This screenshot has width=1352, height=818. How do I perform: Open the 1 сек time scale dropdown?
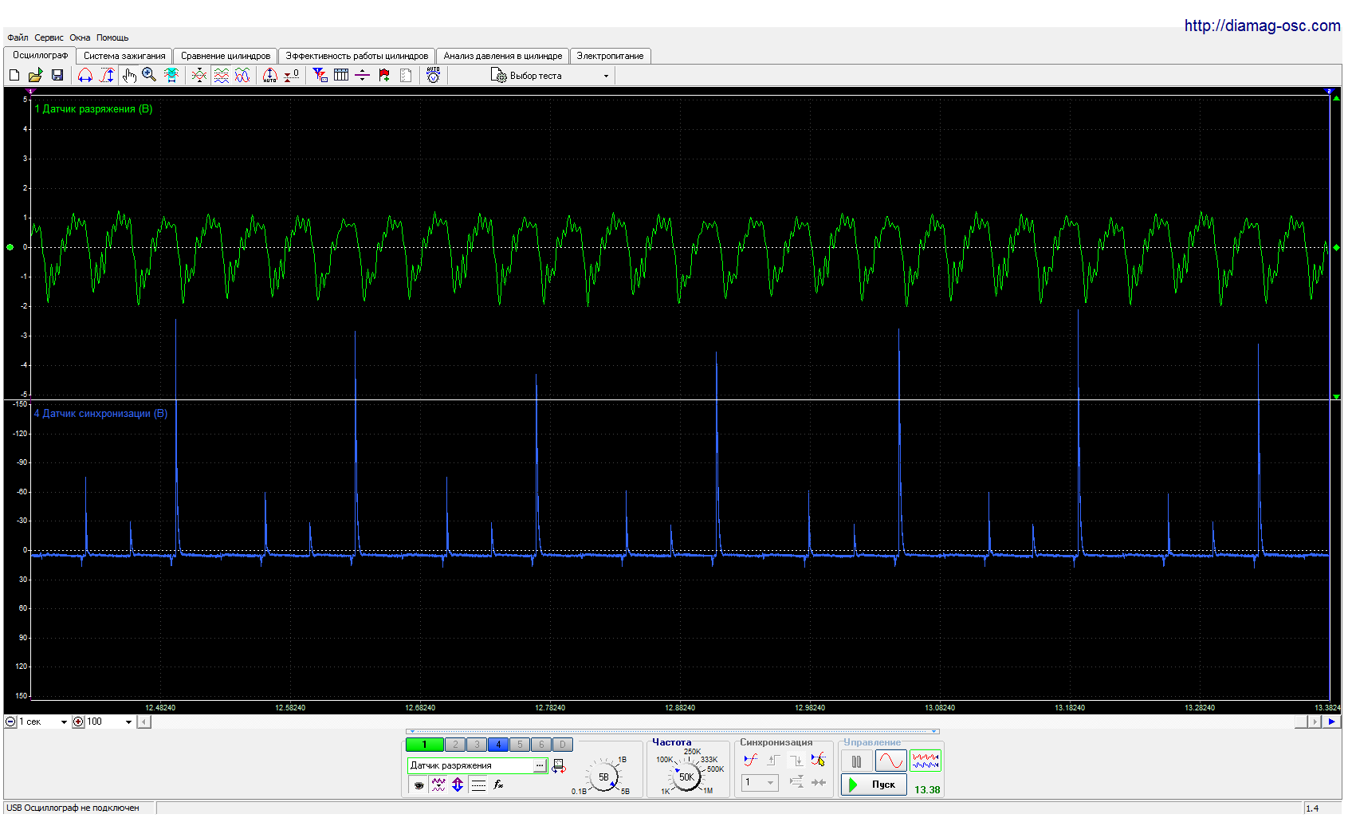(x=43, y=722)
